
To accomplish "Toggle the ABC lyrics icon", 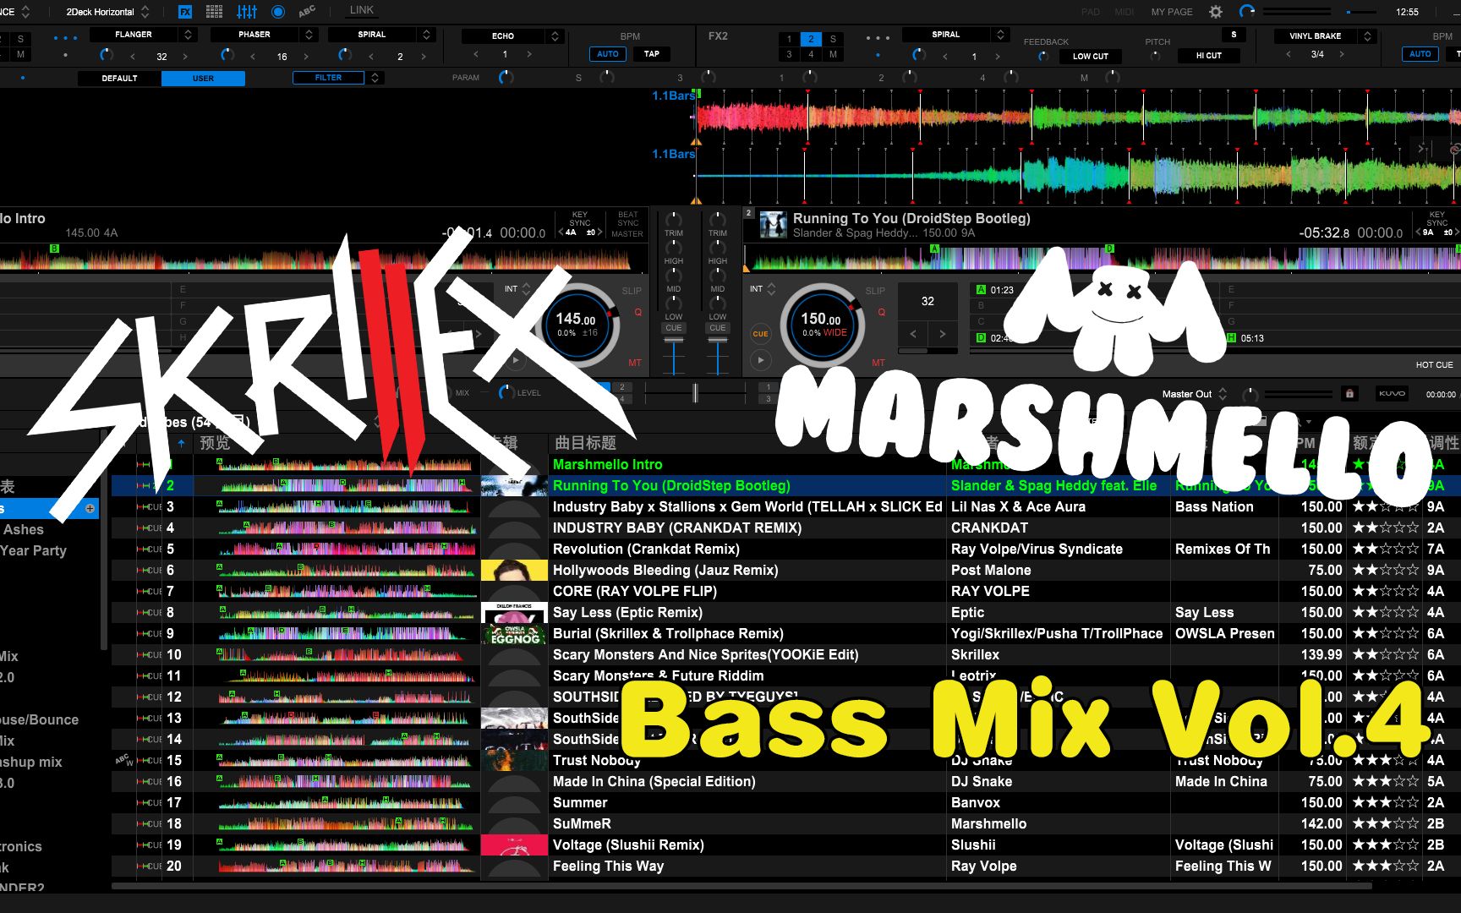I will coord(306,12).
